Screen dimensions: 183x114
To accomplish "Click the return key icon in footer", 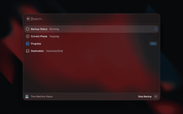I will 156,96.
